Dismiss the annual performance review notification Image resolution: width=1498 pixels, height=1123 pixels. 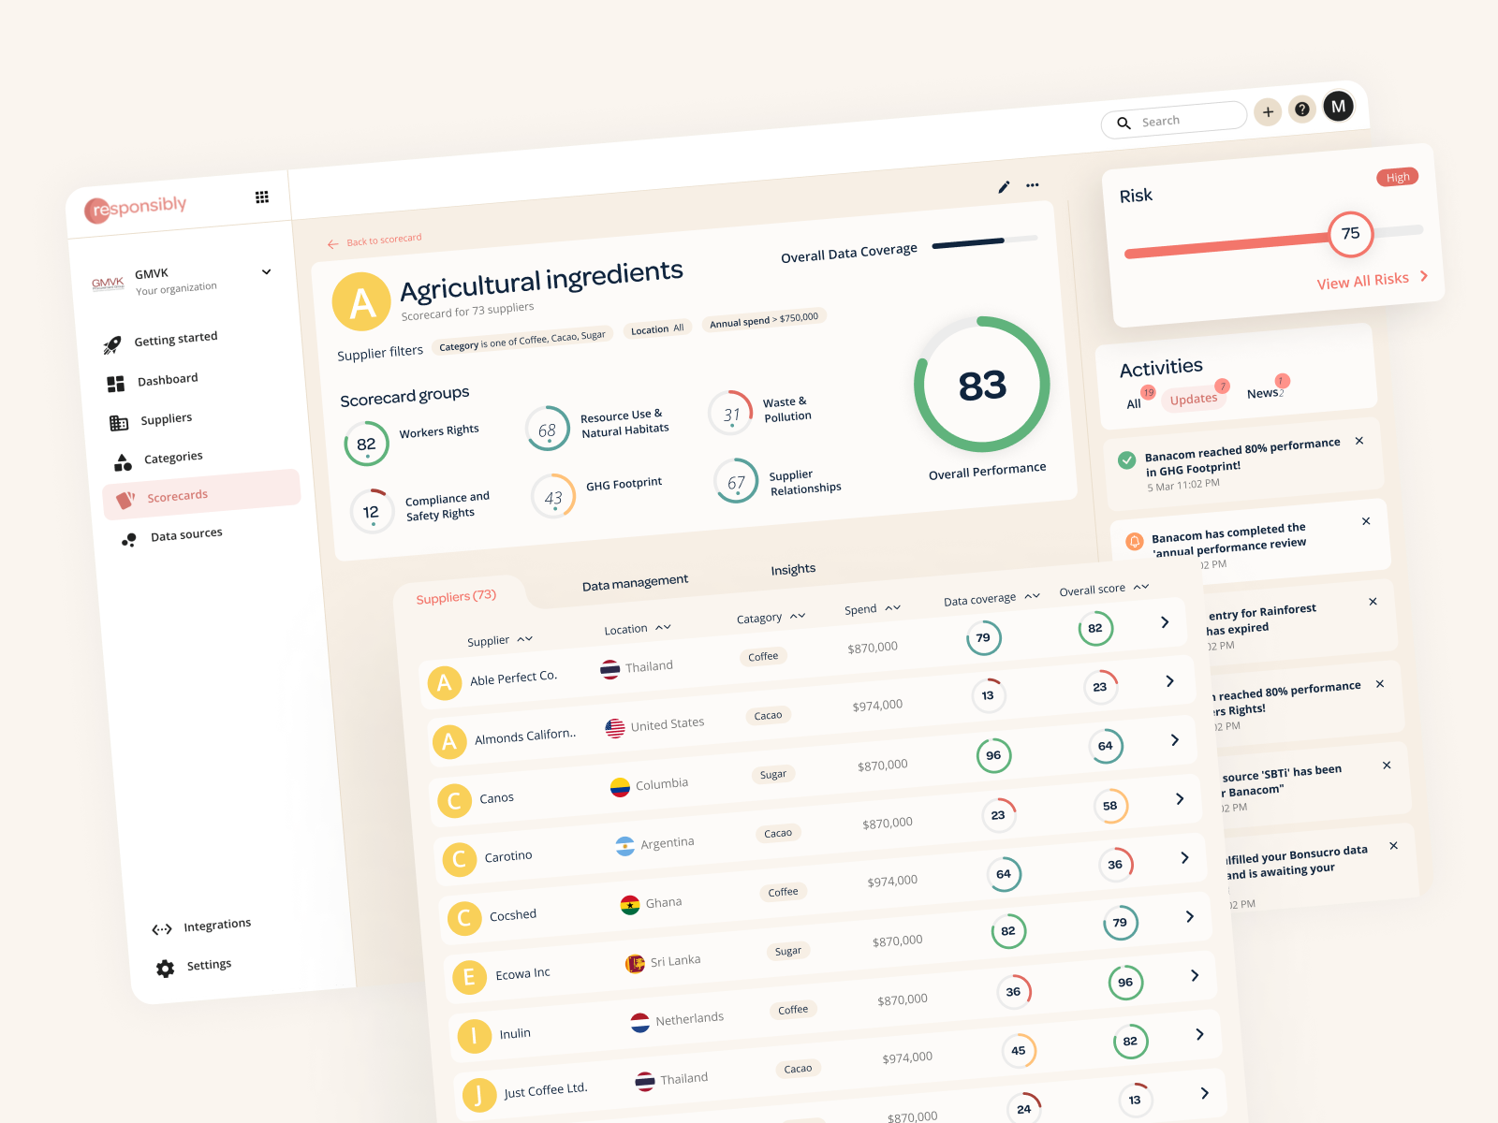(x=1366, y=521)
